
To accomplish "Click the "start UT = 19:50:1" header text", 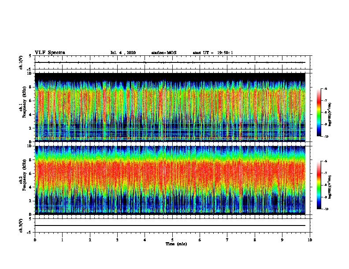I will [213, 53].
